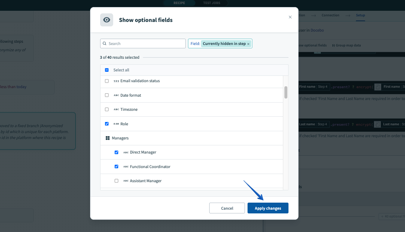Click Apply changes
The height and width of the screenshot is (232, 405).
click(268, 208)
